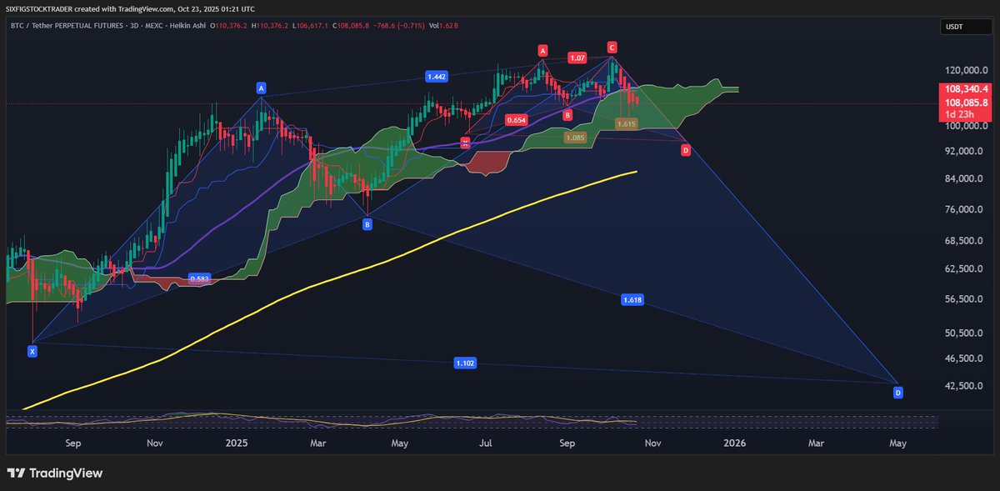Select the blue X pattern point marker
The width and height of the screenshot is (1000, 491).
32,352
